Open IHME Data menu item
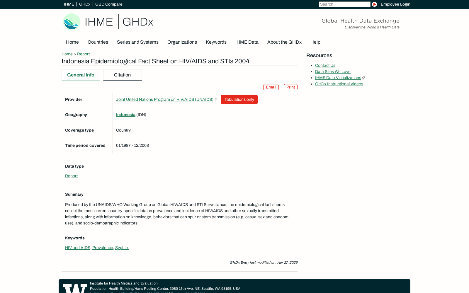Viewport: 469px width, 293px height. coord(247,42)
